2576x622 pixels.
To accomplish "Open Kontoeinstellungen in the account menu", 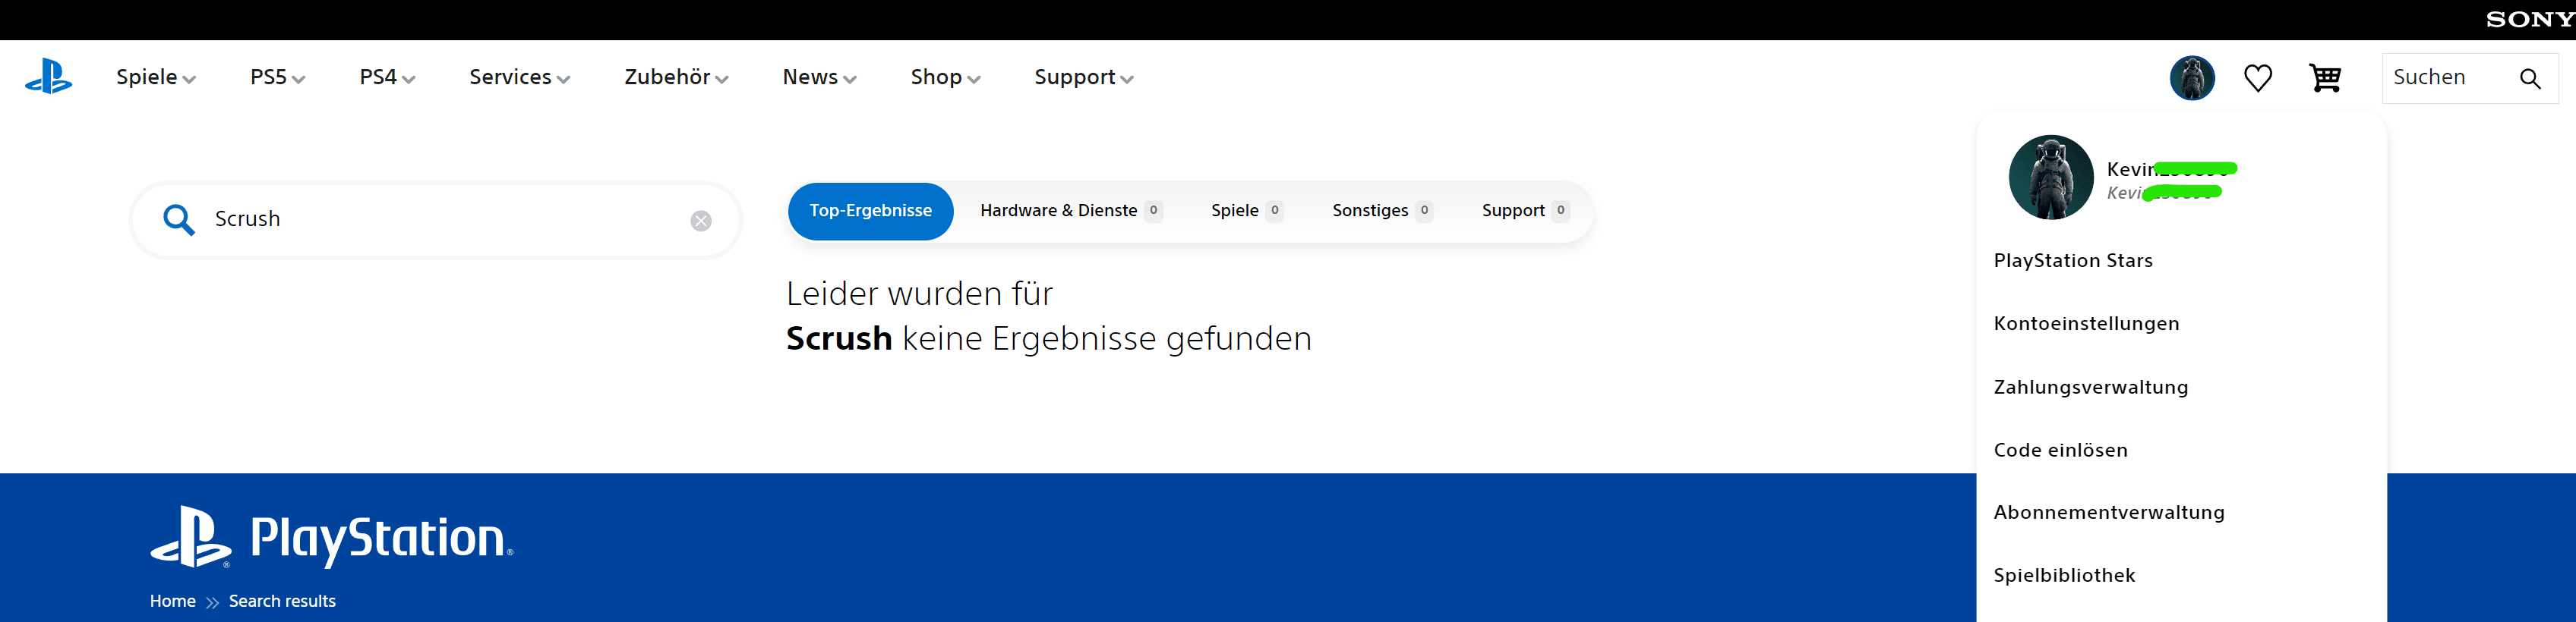I will (2086, 323).
